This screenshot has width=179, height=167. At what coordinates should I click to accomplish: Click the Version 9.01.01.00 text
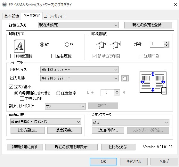coord(158,147)
